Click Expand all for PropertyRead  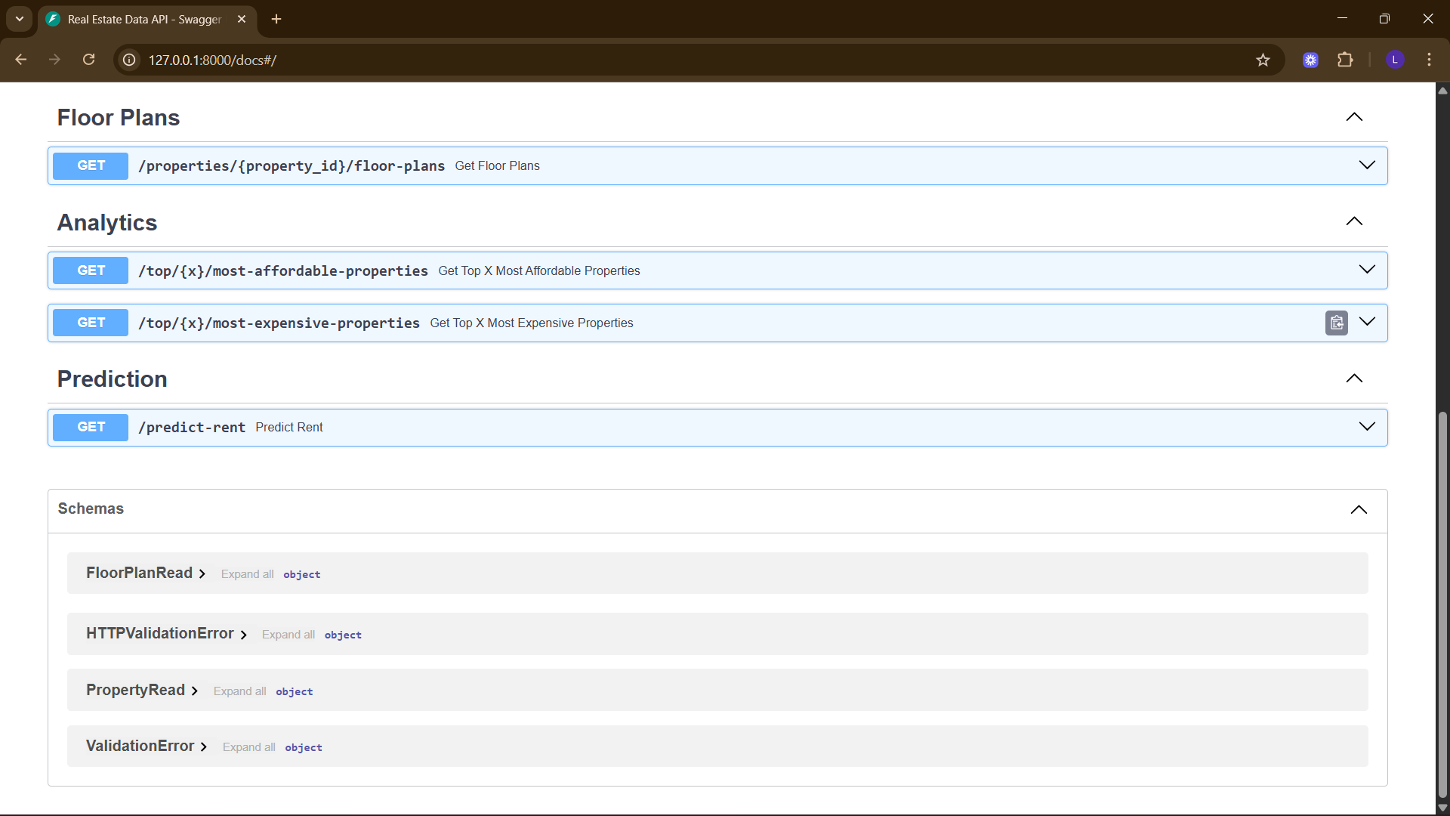239,691
